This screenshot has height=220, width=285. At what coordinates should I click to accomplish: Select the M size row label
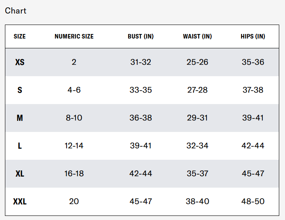tap(20, 118)
